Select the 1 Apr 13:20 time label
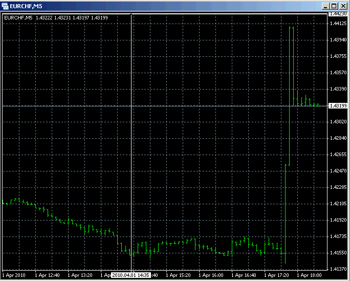350x281 pixels. click(x=80, y=275)
